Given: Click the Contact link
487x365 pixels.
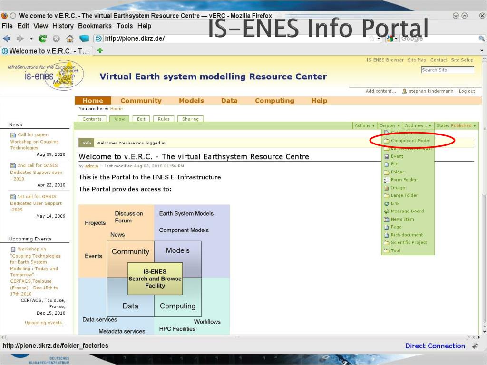Looking at the screenshot, I should (x=438, y=60).
